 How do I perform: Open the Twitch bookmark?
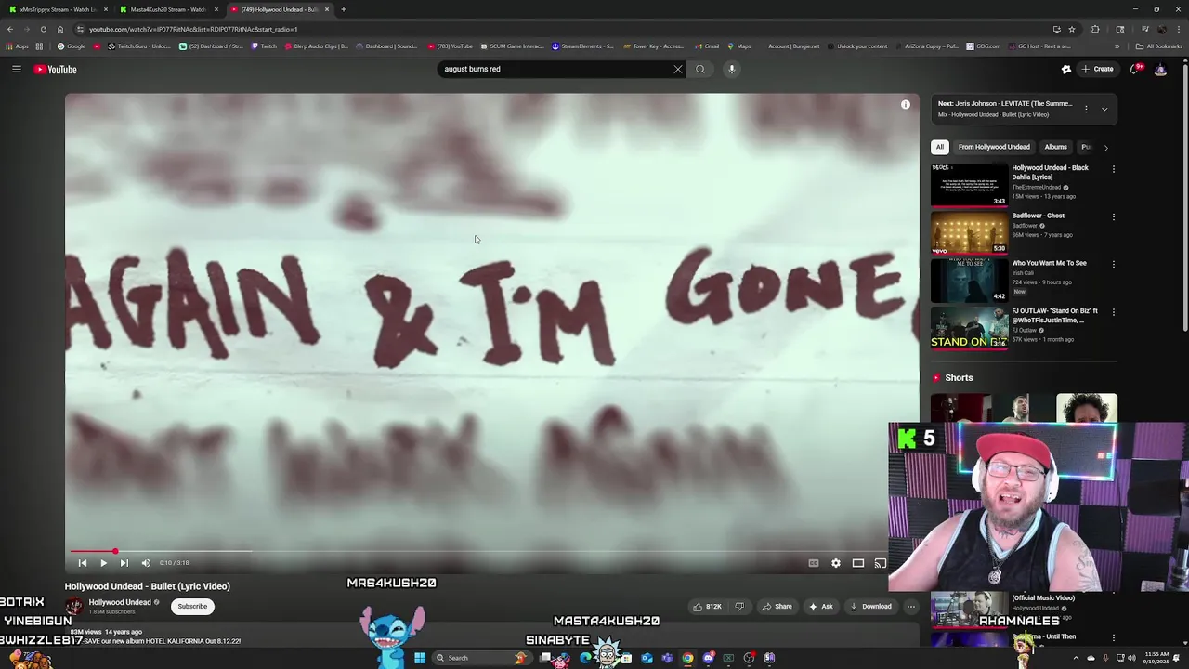264,46
